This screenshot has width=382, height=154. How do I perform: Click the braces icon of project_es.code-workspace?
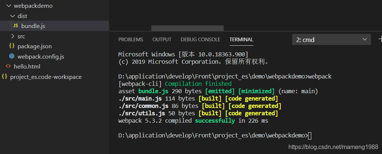tap(4, 77)
